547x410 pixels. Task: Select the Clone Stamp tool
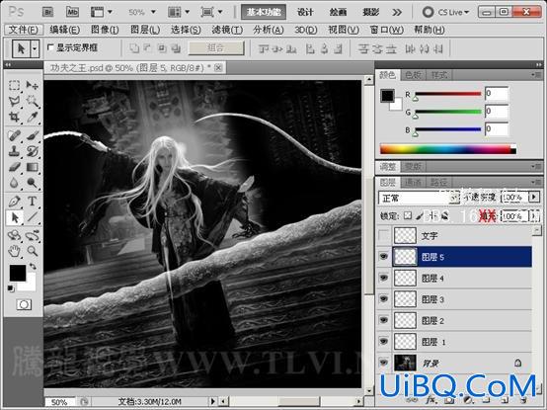pyautogui.click(x=14, y=151)
